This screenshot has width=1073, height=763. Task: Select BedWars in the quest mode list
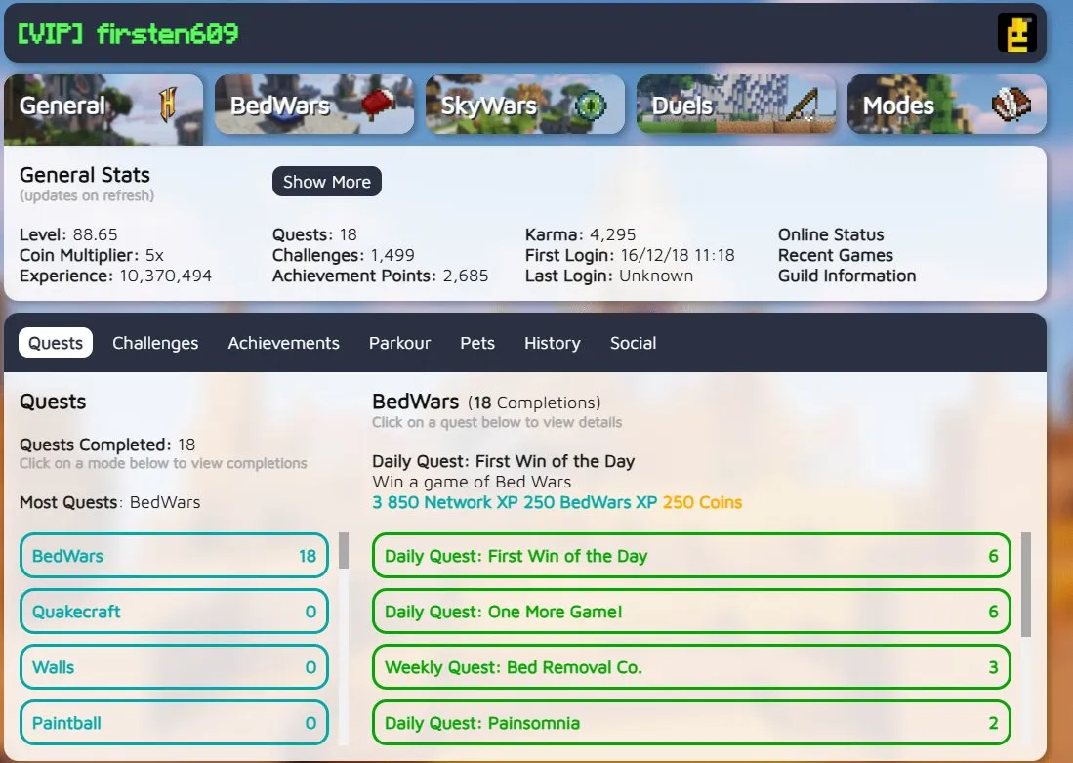click(174, 556)
